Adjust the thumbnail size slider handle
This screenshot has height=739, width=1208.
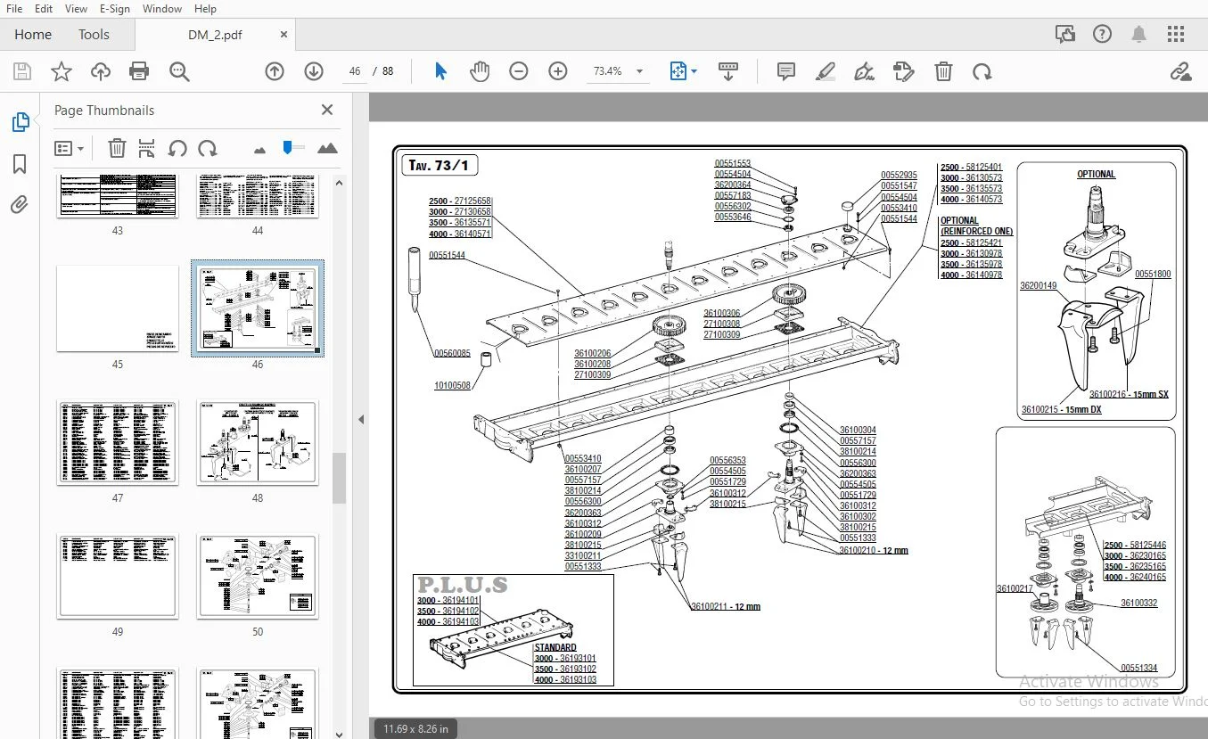[x=288, y=146]
